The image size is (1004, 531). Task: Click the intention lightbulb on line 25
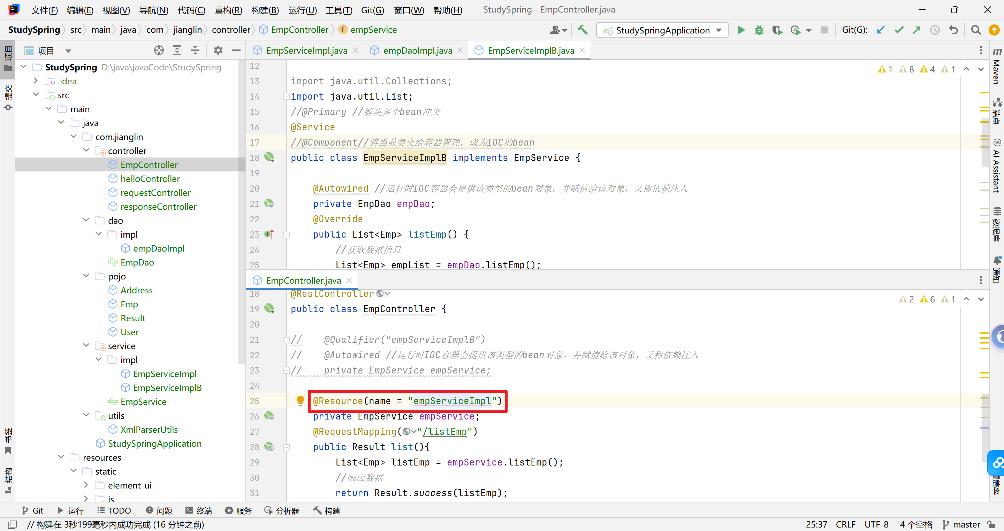(x=300, y=400)
